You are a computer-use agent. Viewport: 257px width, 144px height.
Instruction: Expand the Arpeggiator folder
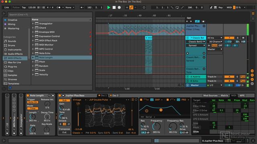point(33,24)
